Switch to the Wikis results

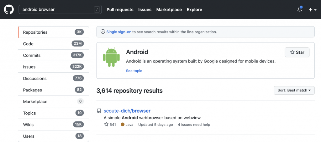pos(53,125)
